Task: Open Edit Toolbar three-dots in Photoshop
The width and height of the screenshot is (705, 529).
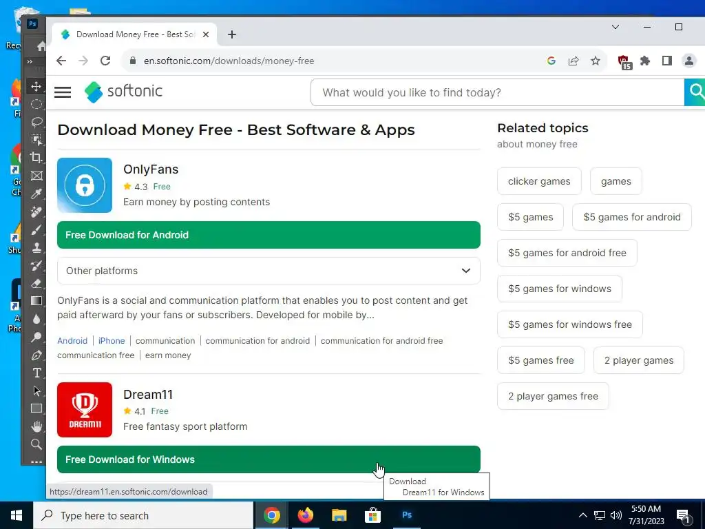Action: [x=36, y=461]
